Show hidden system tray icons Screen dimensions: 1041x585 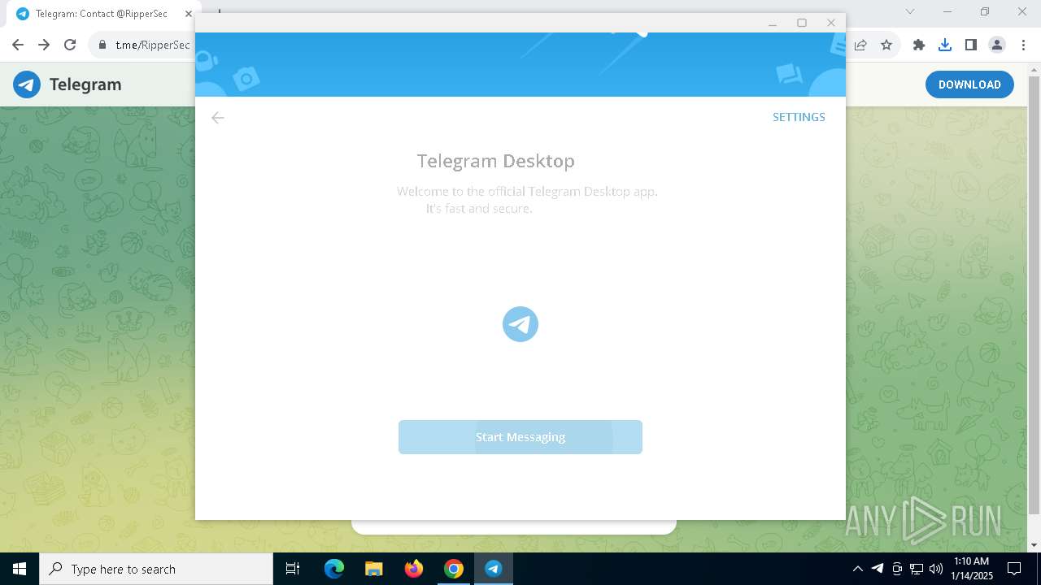pos(858,569)
